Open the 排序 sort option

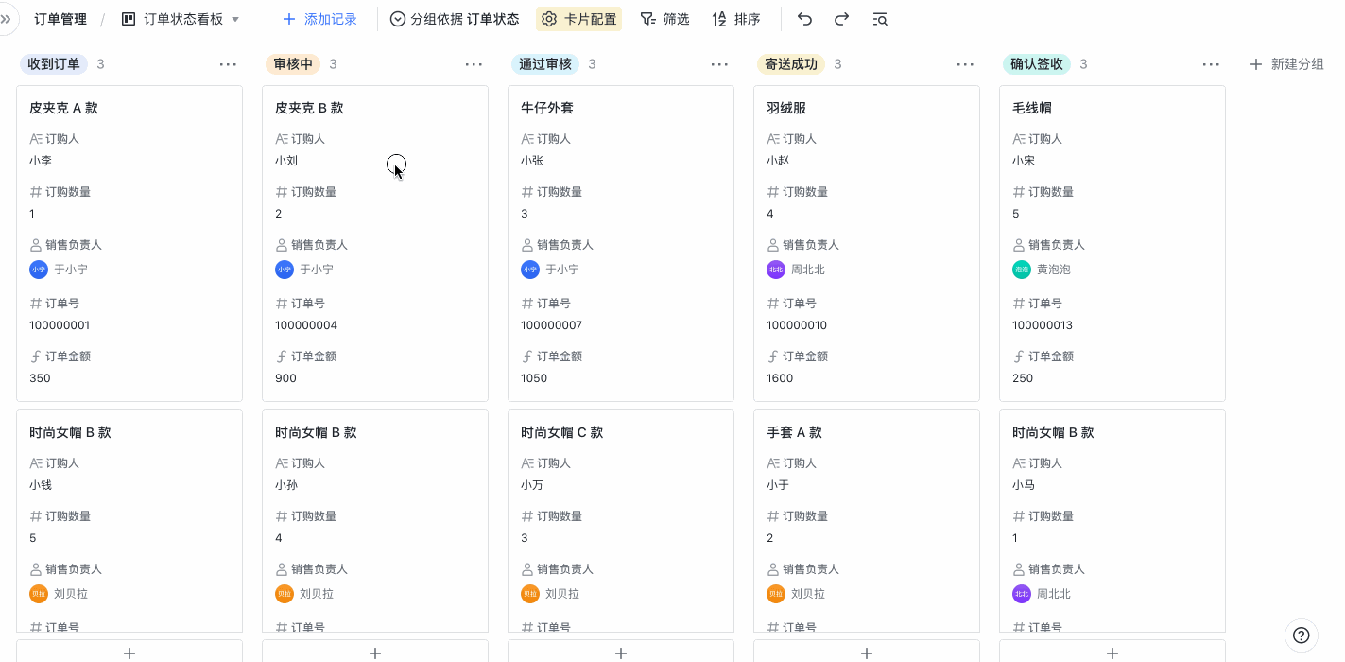click(735, 19)
